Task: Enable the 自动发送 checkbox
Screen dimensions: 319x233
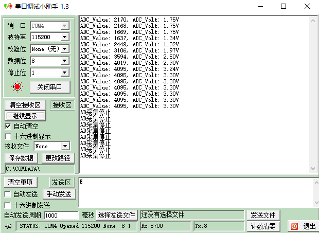Action: click(x=7, y=194)
